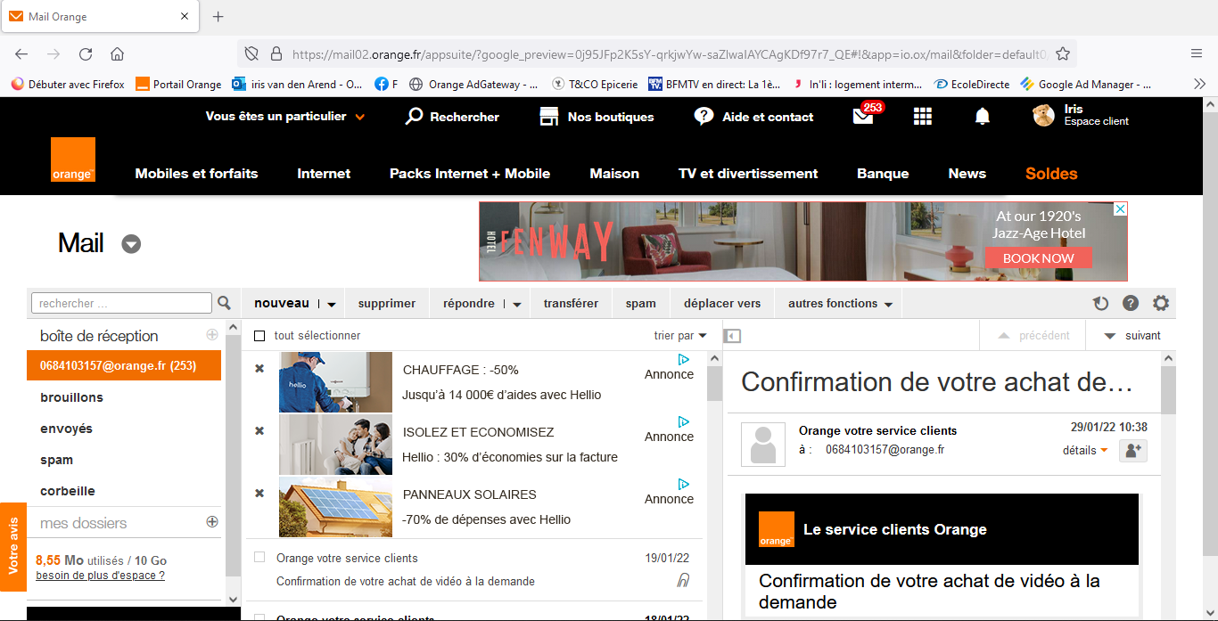This screenshot has height=621, width=1218.
Task: Click besoin de plus d'espace link
Action: point(100,576)
